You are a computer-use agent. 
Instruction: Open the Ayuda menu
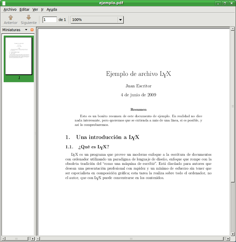[52, 9]
